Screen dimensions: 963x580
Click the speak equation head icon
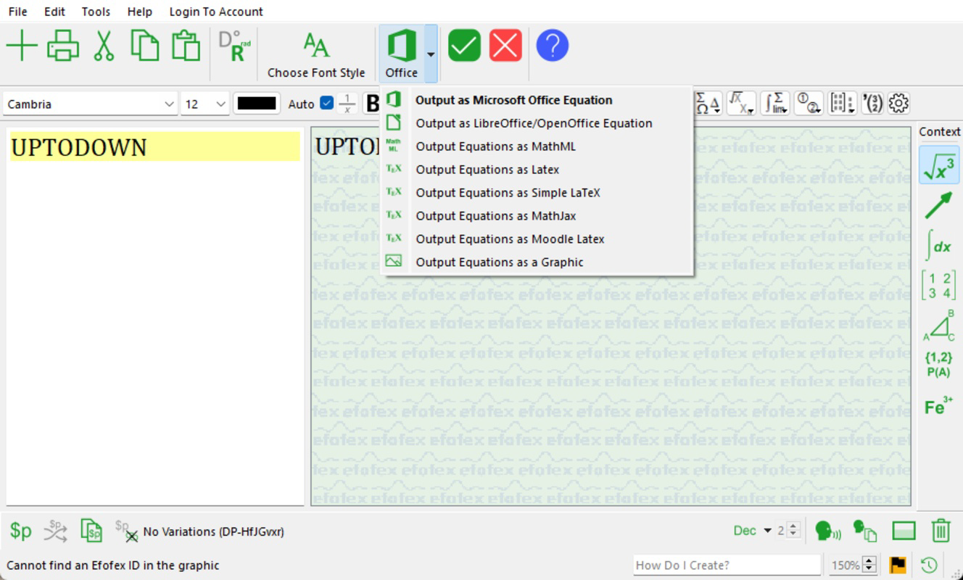click(828, 531)
